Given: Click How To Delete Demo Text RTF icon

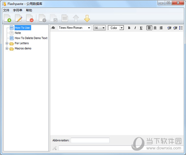Looking at the screenshot, I should pyautogui.click(x=12, y=38).
